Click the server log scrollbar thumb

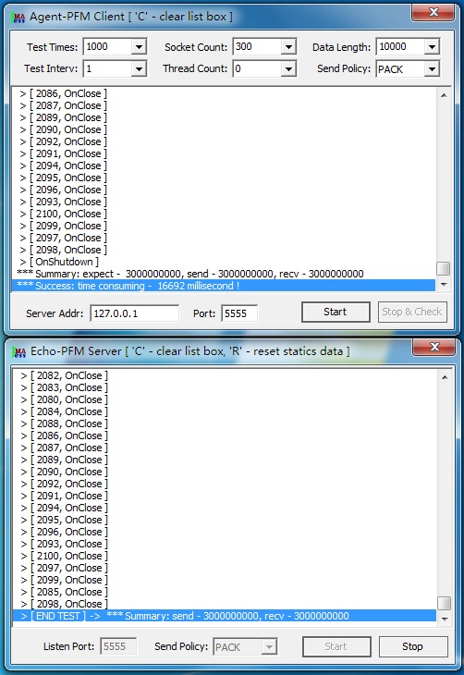coord(445,603)
